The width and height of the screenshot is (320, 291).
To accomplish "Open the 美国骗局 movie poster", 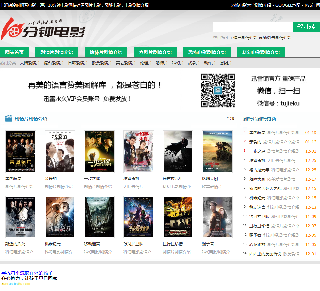I will [21, 152].
